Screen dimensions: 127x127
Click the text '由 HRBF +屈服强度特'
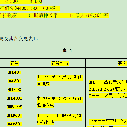(x=59, y=116)
